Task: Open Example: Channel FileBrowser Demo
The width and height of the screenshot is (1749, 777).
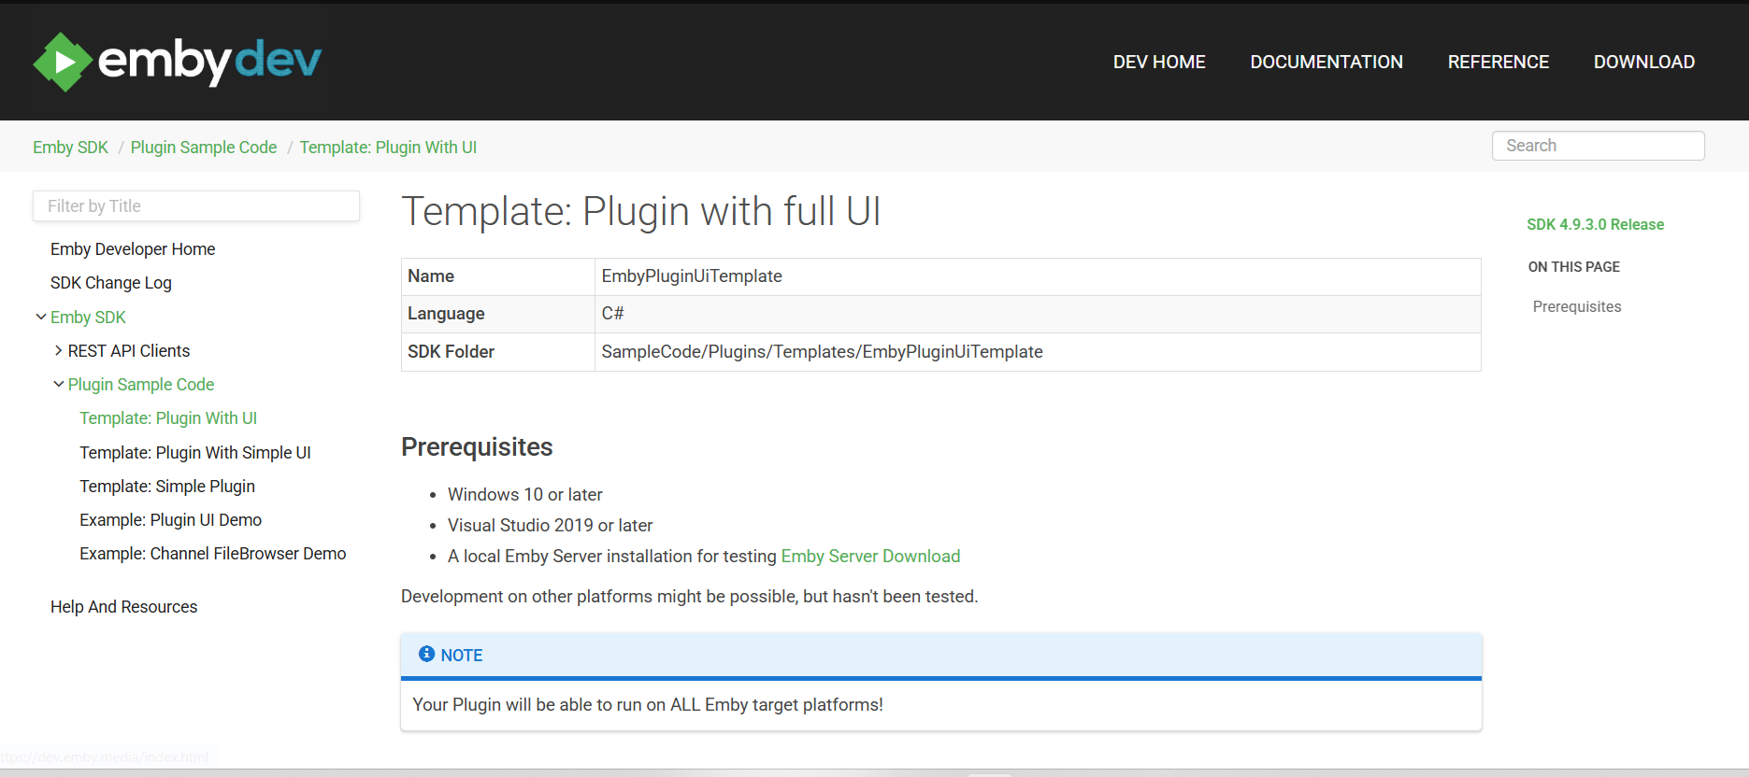Action: (x=212, y=553)
